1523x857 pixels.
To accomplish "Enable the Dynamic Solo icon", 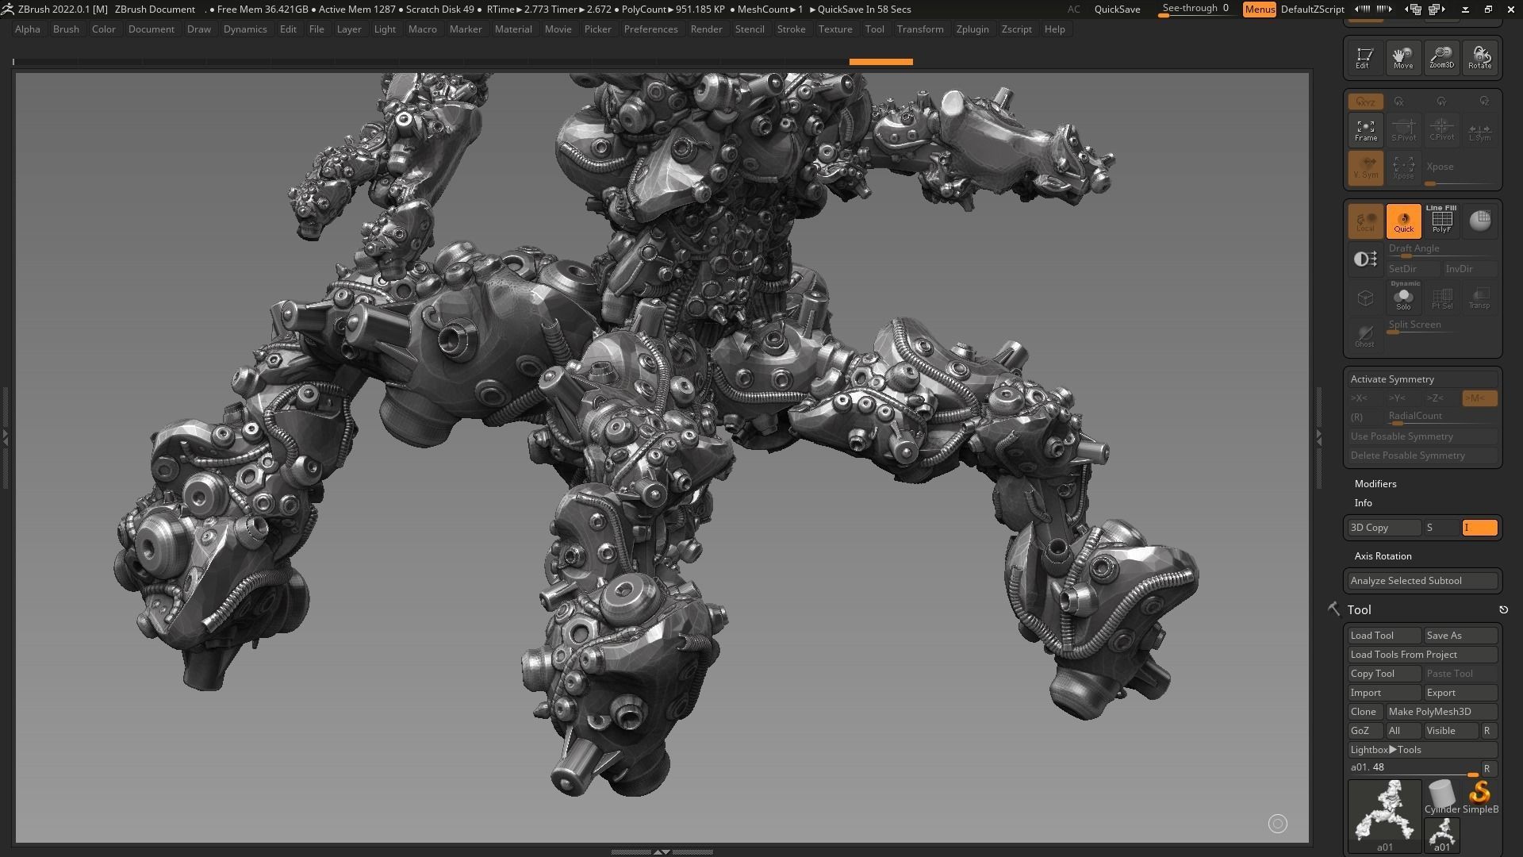I will 1403,298.
